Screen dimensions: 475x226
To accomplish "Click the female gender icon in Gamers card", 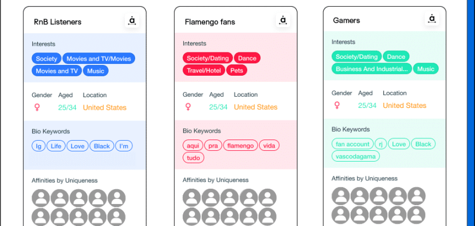I will [x=337, y=105].
